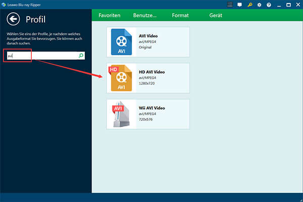Switch to the Favoriten tab
The width and height of the screenshot is (303, 202).
[x=110, y=15]
